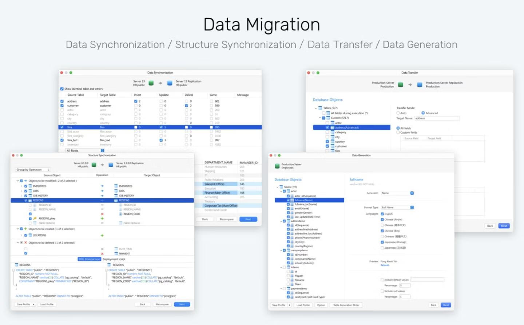The width and height of the screenshot is (524, 325).
Task: Toggle Show Identical table and others checkbox
Action: pos(62,89)
